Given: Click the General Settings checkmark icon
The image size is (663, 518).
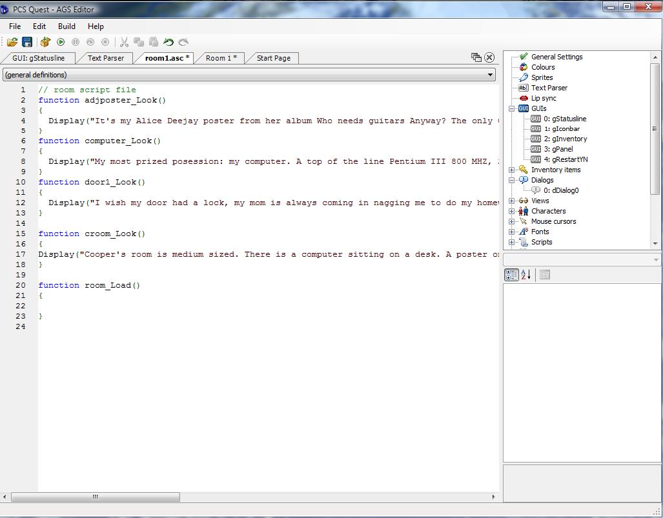Looking at the screenshot, I should pyautogui.click(x=524, y=56).
